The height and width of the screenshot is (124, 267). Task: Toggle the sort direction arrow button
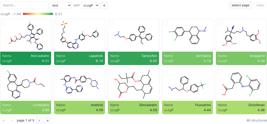104,5
